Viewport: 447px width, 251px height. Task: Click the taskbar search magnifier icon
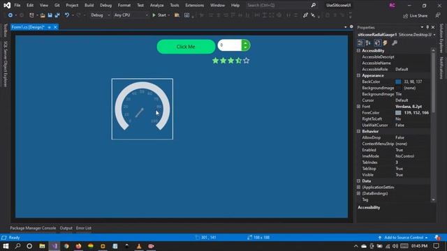click(17, 246)
